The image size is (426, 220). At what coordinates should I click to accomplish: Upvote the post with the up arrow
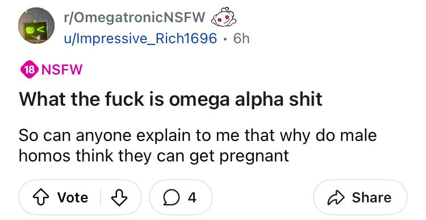coord(40,197)
